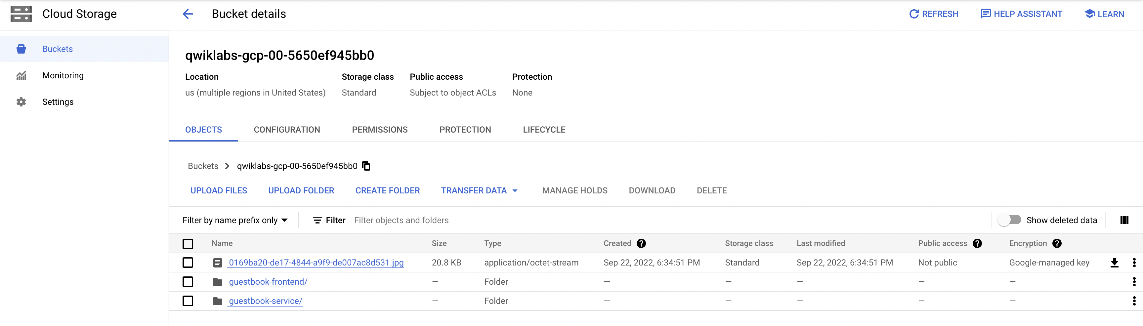Check the box for guestbook-service folder
The image size is (1143, 326).
tap(188, 301)
